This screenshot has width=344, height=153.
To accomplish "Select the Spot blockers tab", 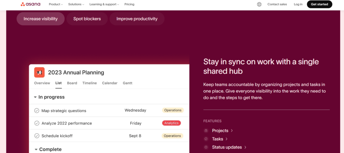I will 87,19.
